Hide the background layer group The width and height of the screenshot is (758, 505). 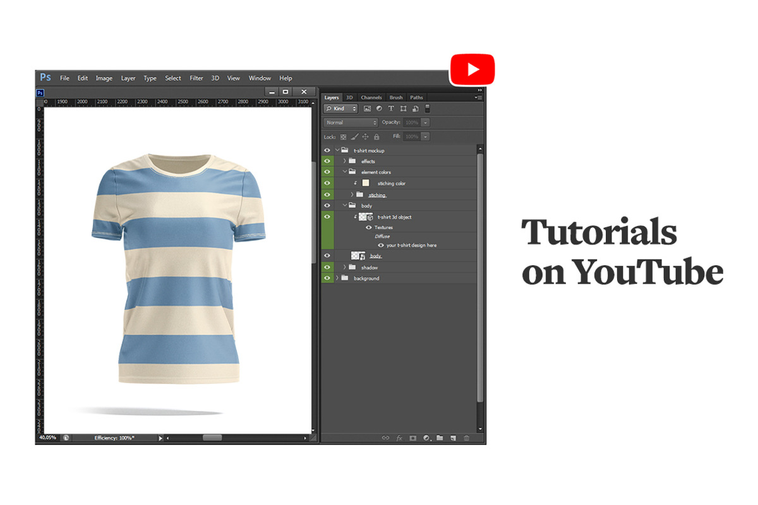[x=327, y=278]
